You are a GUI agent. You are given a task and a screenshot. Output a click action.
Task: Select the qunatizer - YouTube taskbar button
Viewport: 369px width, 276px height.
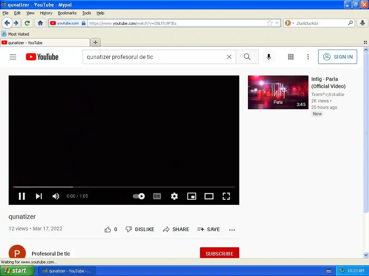[x=67, y=271]
